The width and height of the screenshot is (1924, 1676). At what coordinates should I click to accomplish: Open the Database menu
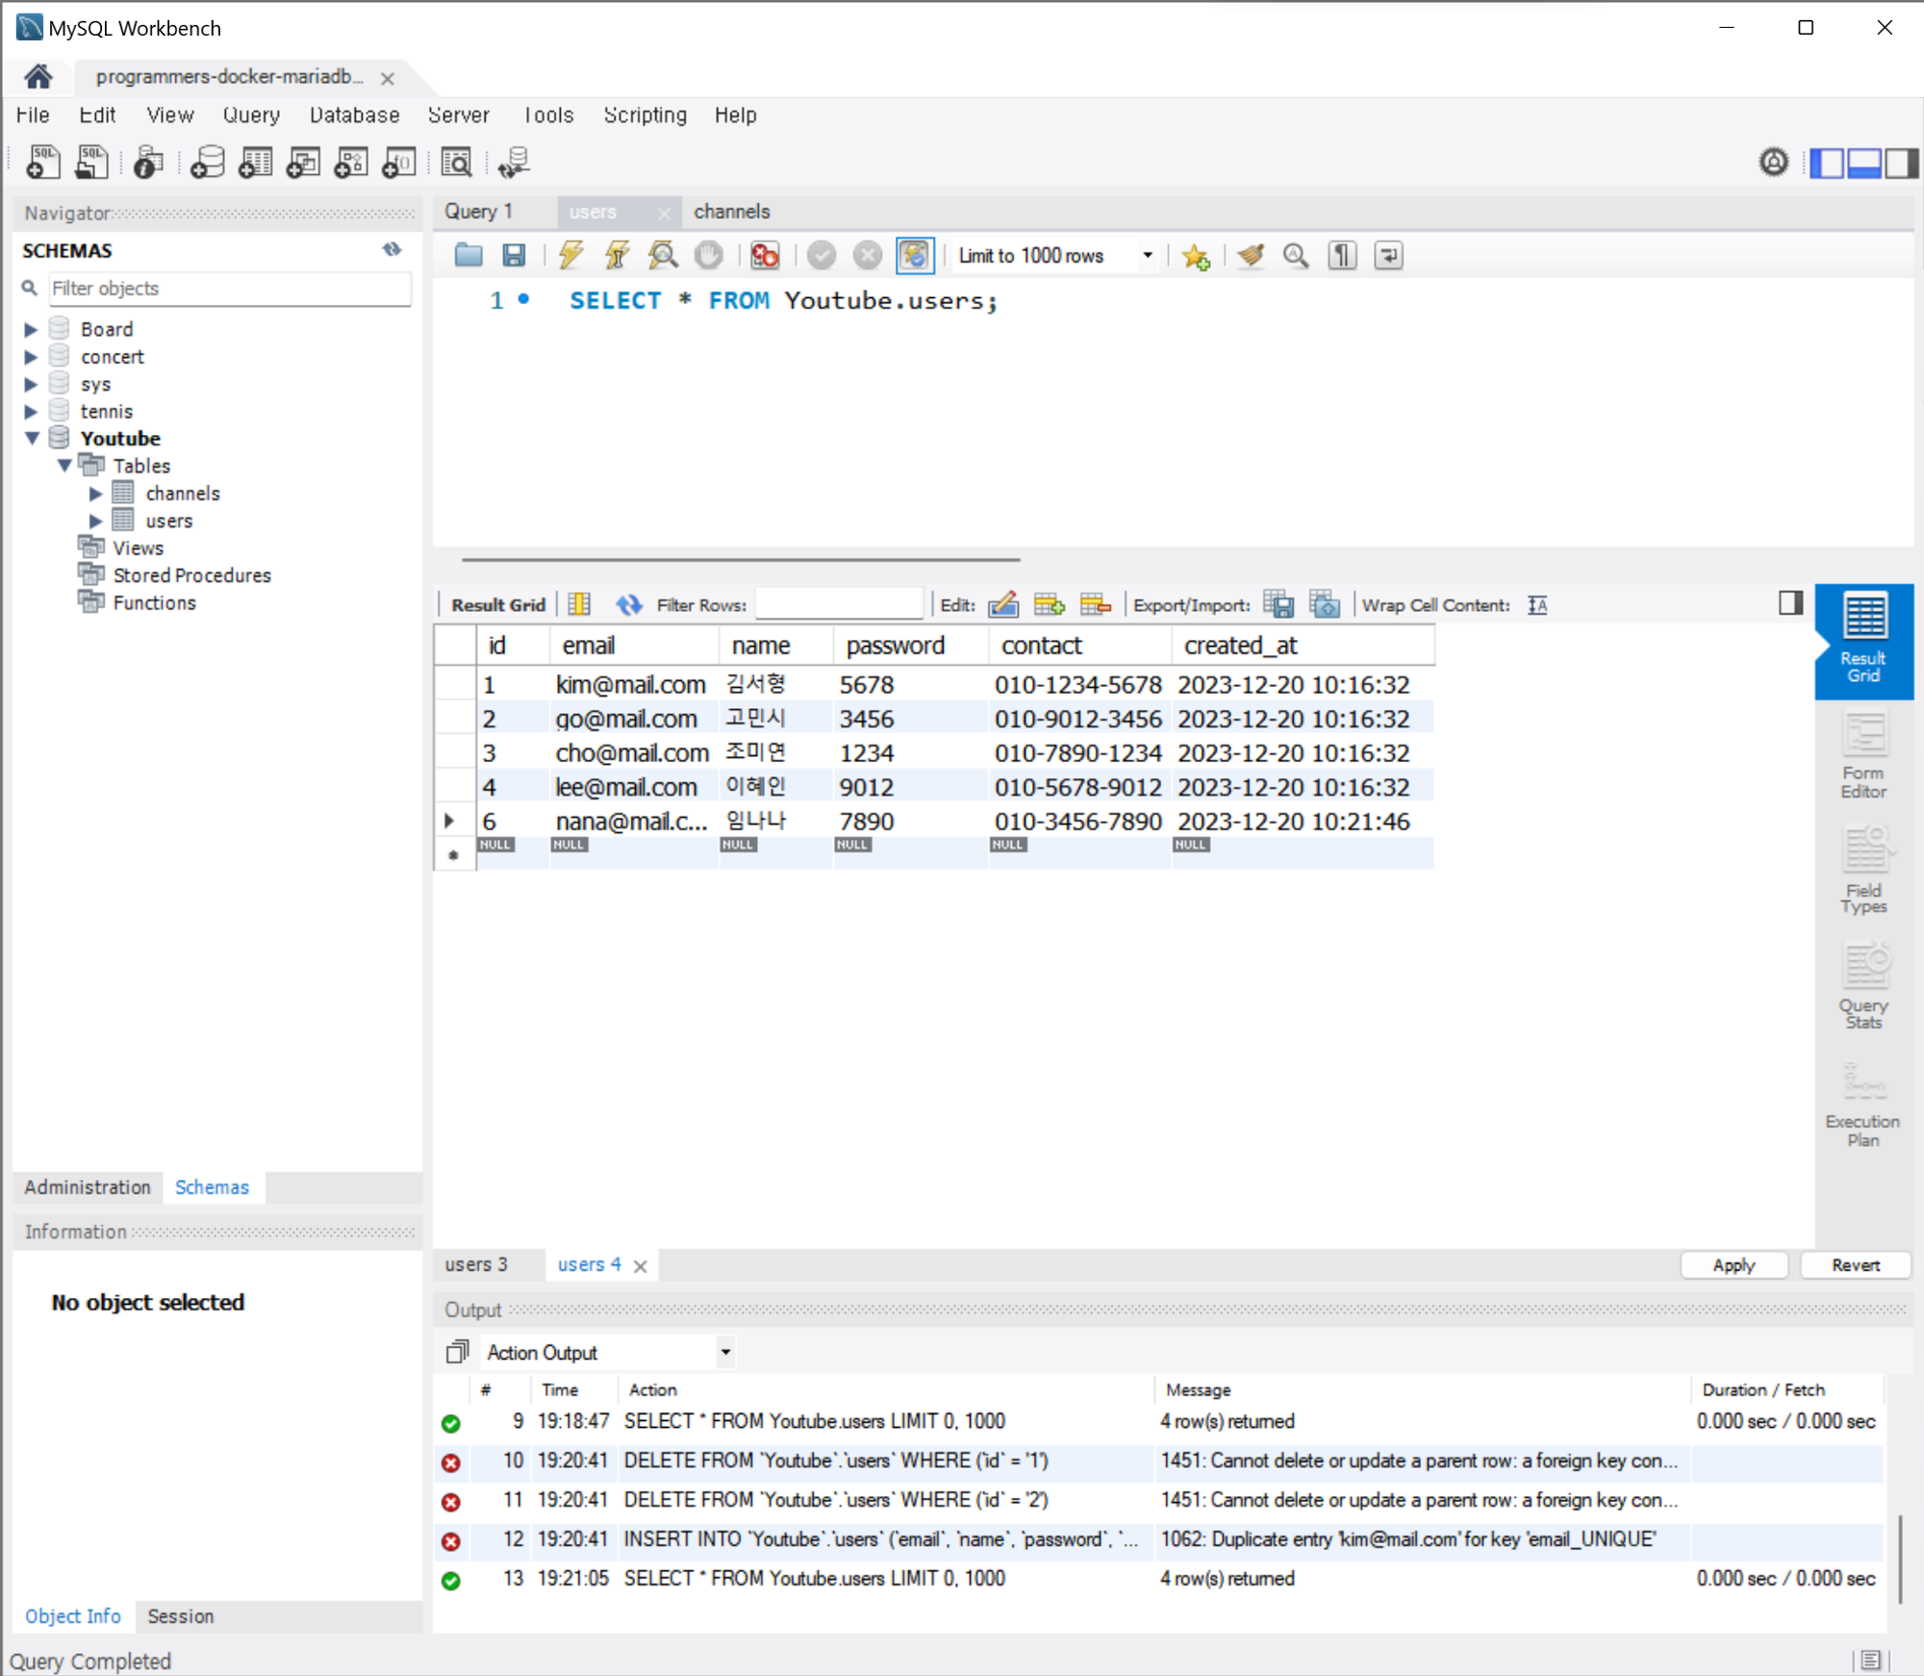click(x=354, y=114)
